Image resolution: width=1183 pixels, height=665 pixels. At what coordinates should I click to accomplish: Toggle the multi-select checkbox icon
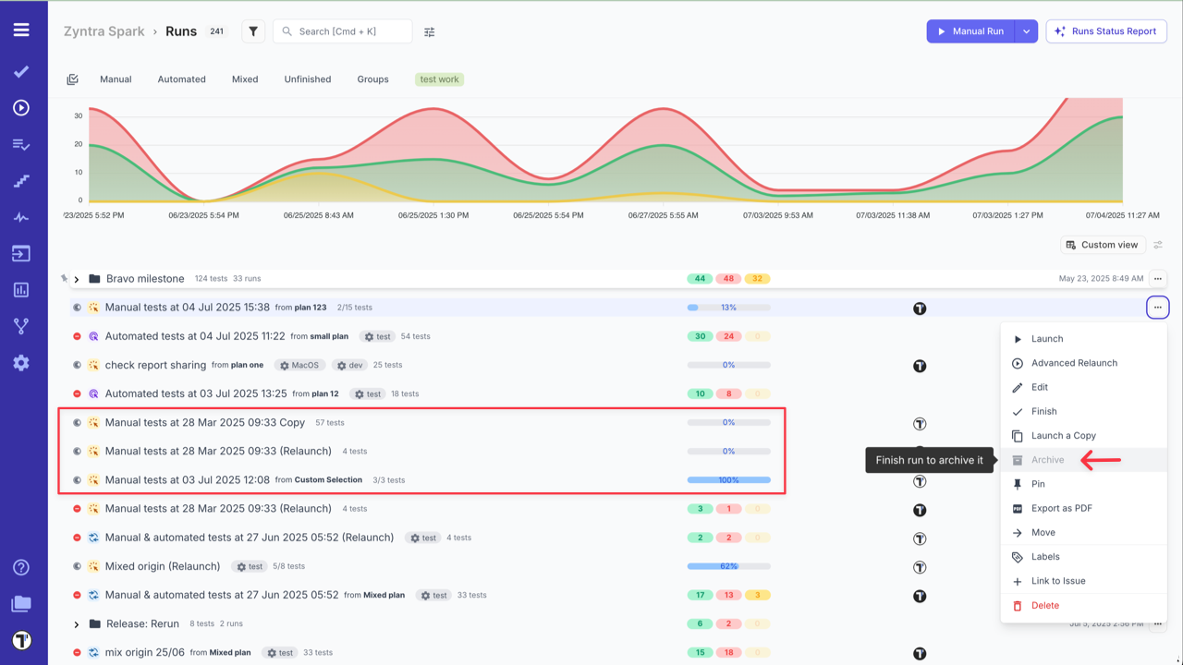coord(72,79)
